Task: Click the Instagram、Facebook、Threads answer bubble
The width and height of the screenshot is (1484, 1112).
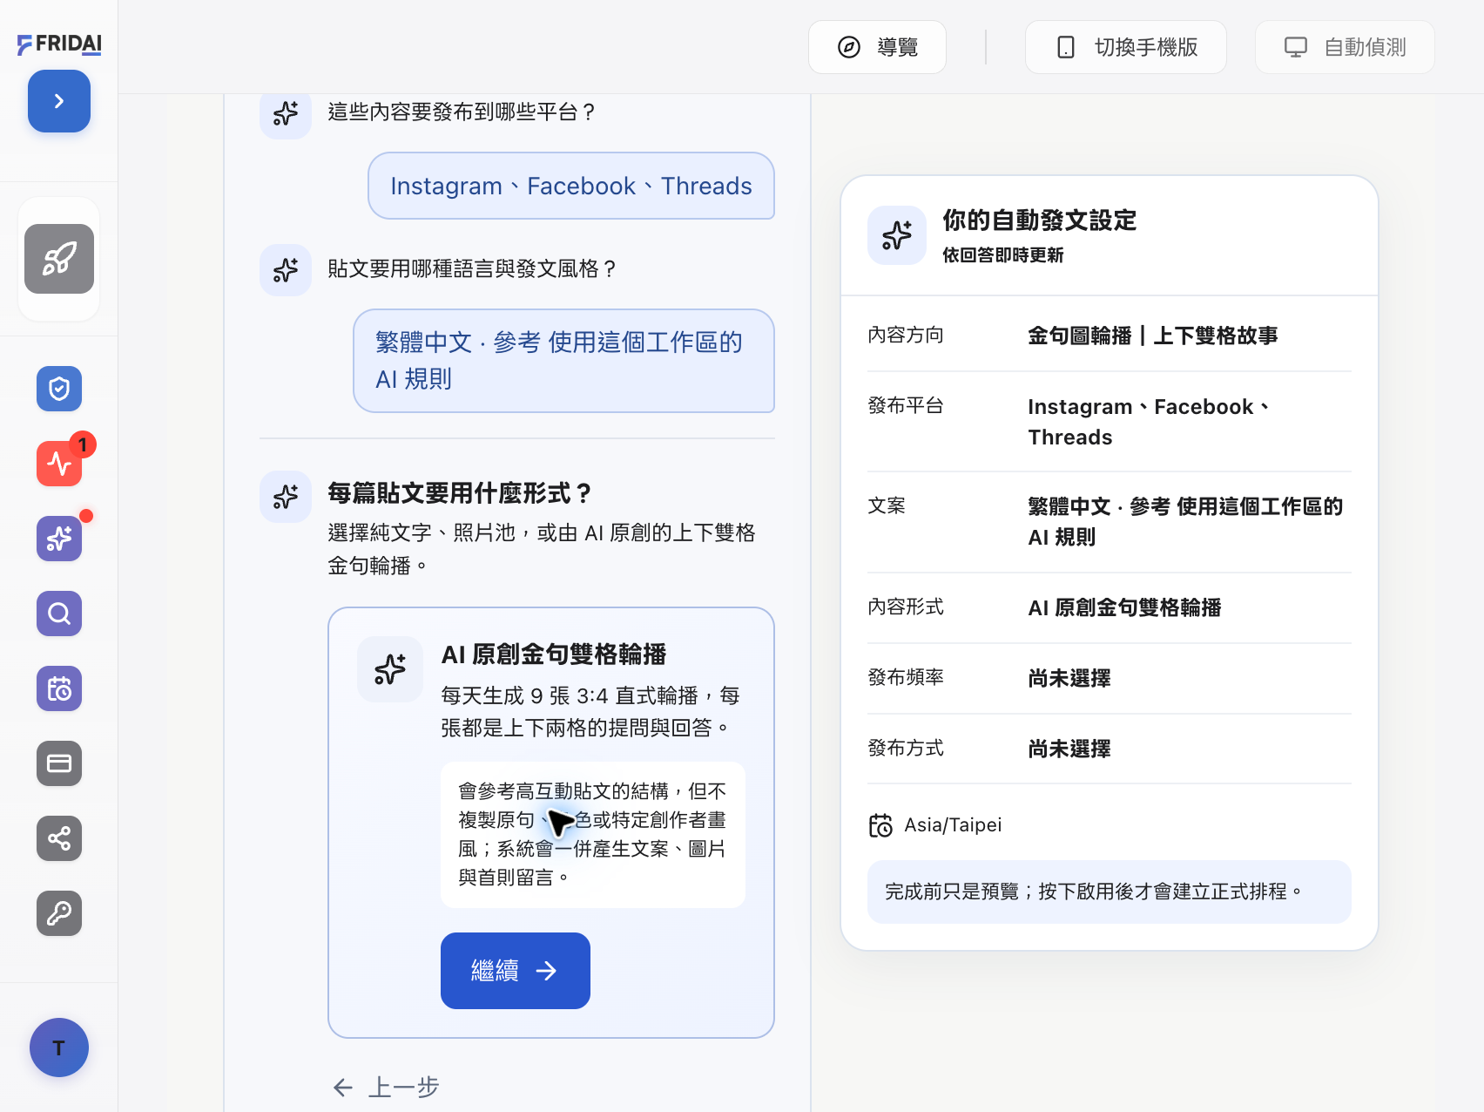Action: (x=571, y=186)
